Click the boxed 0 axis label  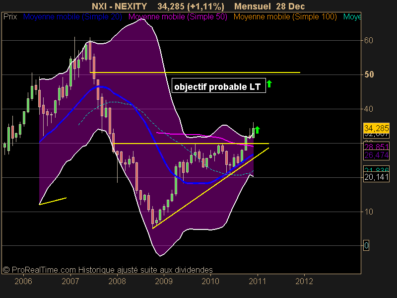pyautogui.click(x=366, y=245)
